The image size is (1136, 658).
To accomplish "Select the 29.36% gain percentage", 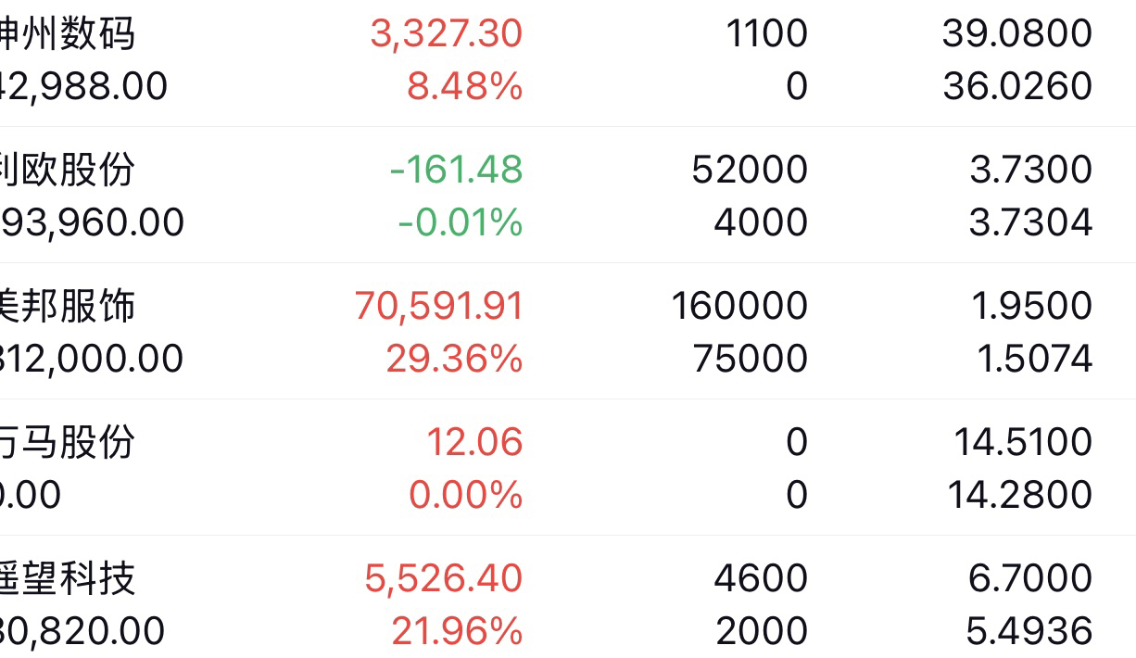I will tap(454, 359).
